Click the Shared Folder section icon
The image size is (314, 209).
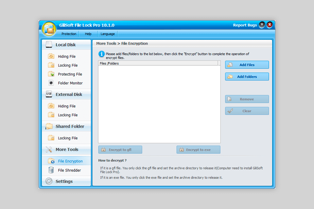[49, 126]
